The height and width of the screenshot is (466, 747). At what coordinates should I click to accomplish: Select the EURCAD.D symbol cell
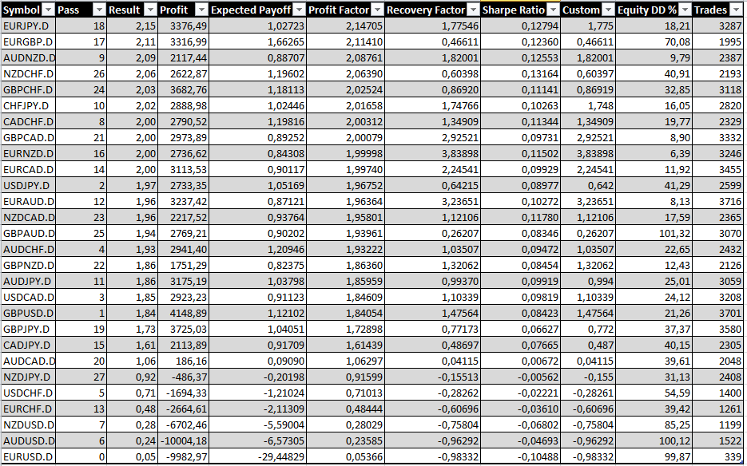[28, 169]
